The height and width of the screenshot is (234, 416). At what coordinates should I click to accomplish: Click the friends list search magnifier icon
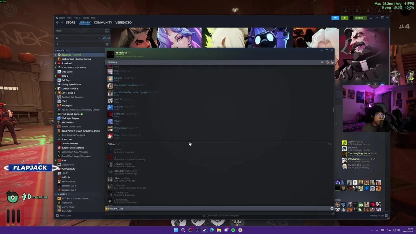(x=322, y=62)
